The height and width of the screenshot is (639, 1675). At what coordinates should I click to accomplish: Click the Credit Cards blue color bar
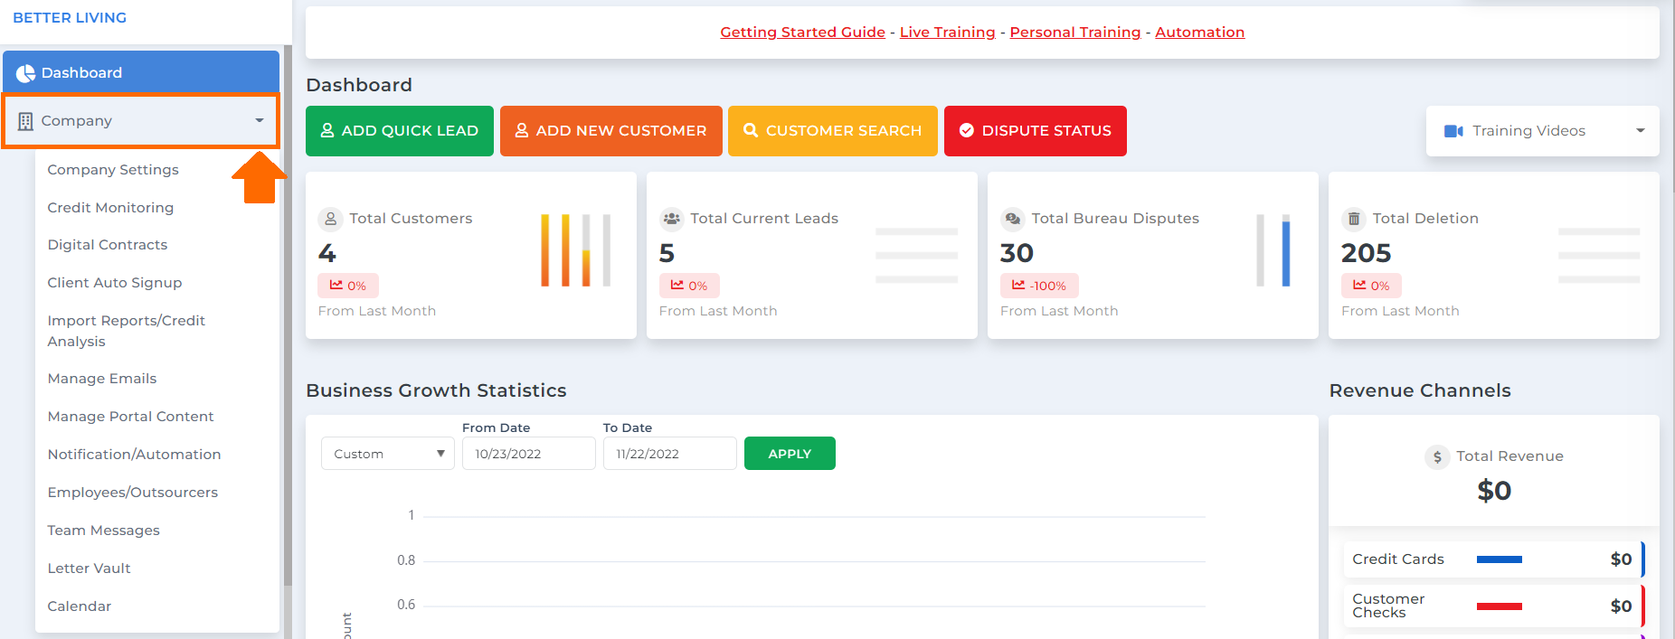[1499, 559]
